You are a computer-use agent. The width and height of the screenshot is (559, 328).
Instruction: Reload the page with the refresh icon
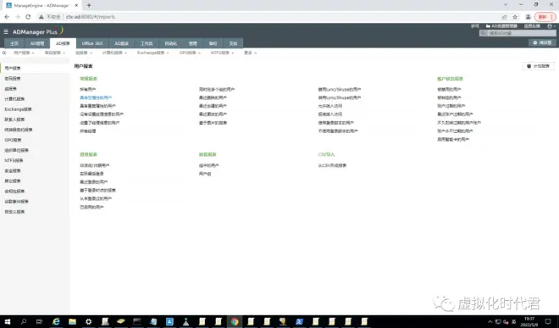(28, 17)
